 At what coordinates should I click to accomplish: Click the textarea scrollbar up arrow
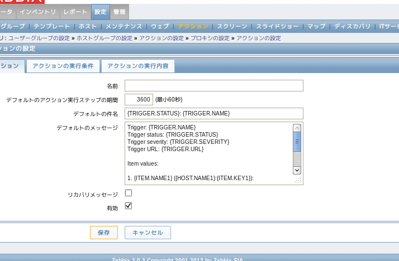[297, 128]
